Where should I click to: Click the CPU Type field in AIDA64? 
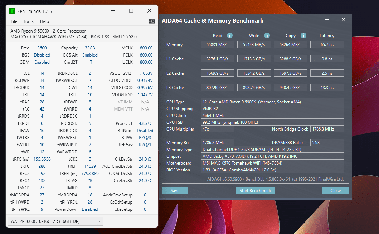[x=272, y=102]
